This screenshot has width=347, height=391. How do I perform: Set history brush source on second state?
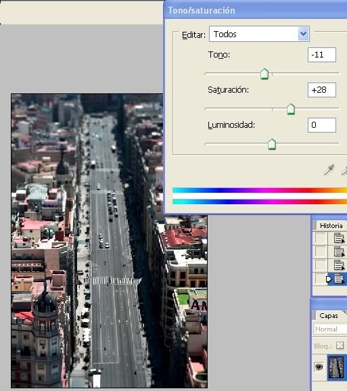coord(321,252)
